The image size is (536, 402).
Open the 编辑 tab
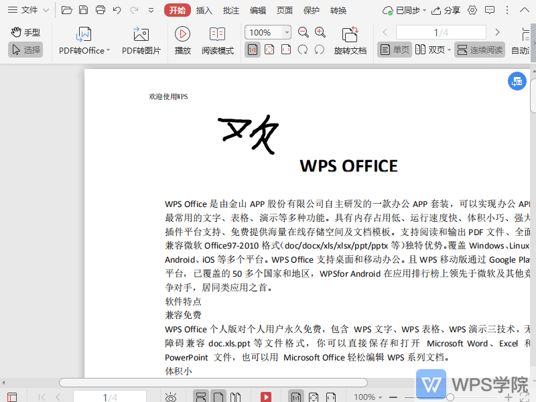(x=258, y=11)
